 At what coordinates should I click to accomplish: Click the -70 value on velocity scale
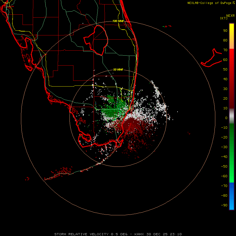[x=224, y=186]
